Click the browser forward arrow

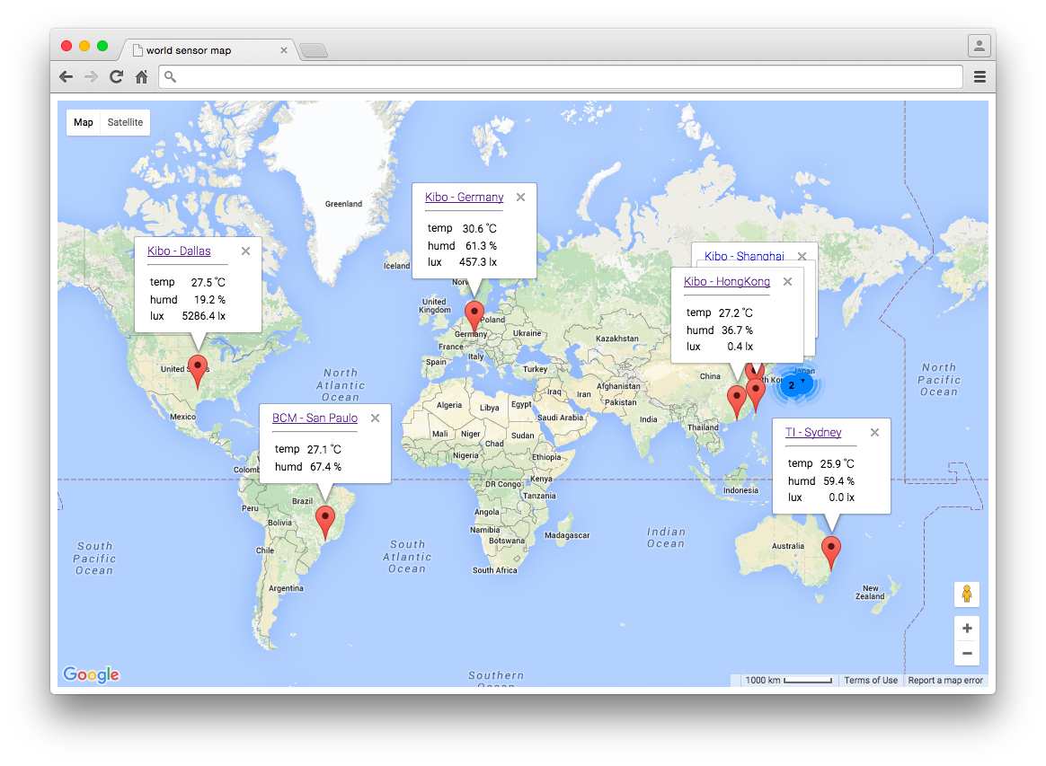click(x=91, y=76)
